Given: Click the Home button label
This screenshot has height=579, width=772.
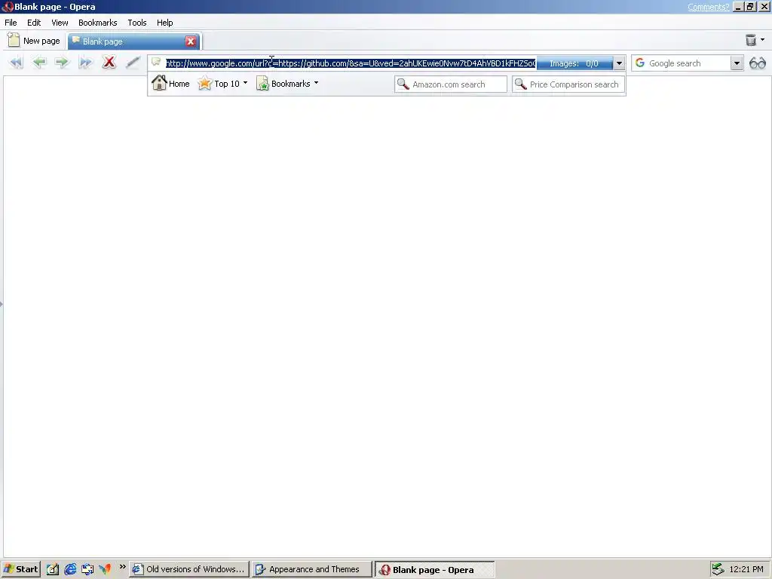Looking at the screenshot, I should pos(179,84).
